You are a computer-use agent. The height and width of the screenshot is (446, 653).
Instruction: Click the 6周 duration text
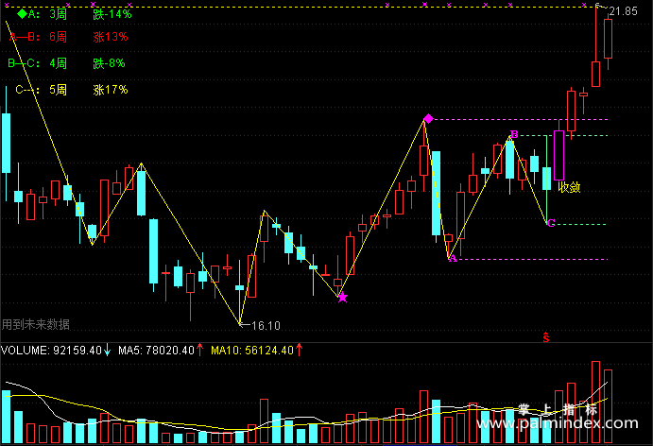(x=58, y=37)
